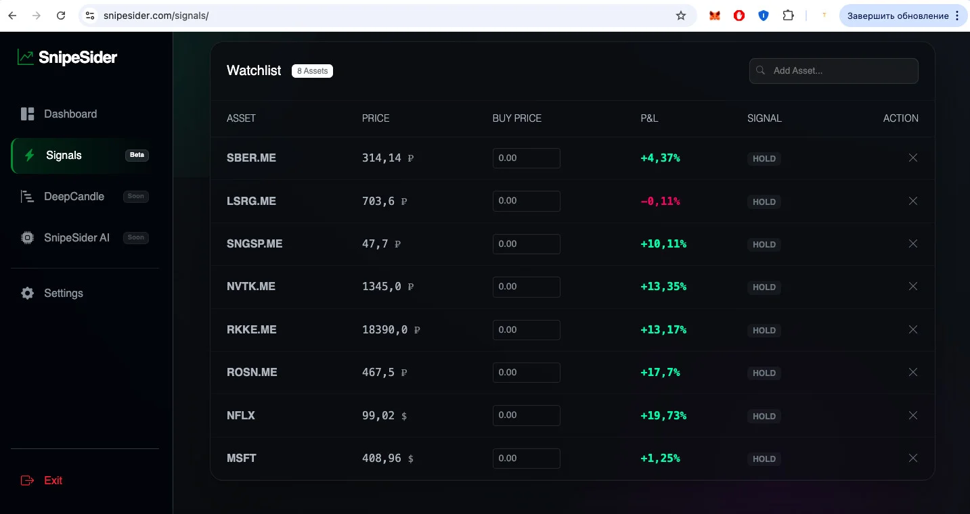Click the SnipeSider brand name
Screen dimensions: 970x514
pyautogui.click(x=78, y=57)
